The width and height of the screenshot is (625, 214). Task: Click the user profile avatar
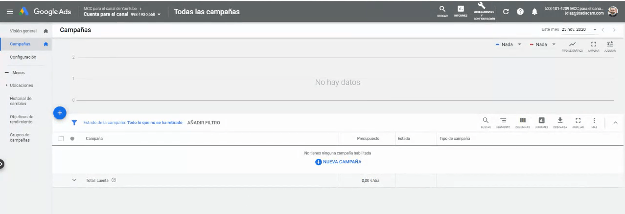pyautogui.click(x=613, y=11)
